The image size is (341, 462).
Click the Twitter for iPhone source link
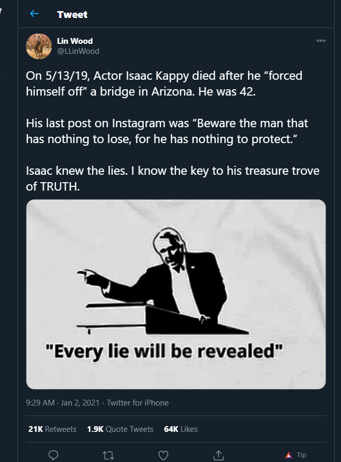(137, 403)
